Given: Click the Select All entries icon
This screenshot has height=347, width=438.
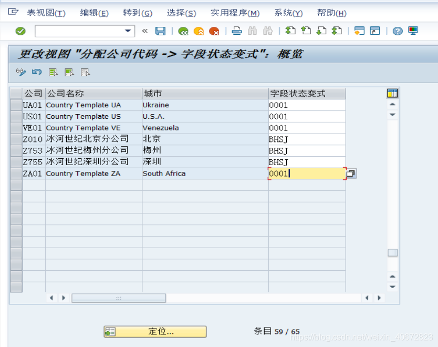Looking at the screenshot, I should [x=53, y=73].
